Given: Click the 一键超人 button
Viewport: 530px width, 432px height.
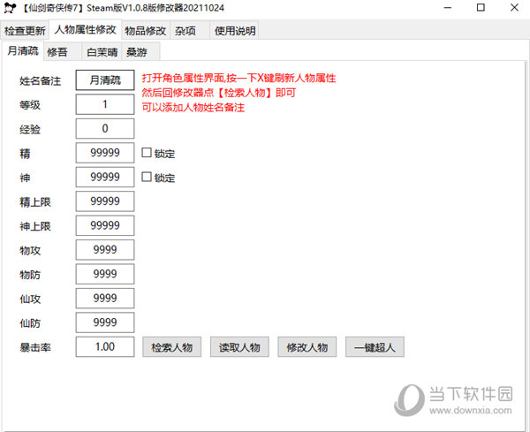Looking at the screenshot, I should tap(375, 347).
